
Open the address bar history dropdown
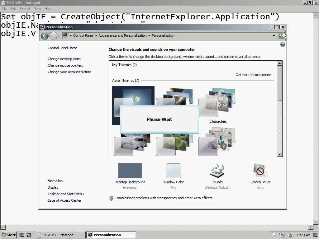pyautogui.click(x=274, y=36)
